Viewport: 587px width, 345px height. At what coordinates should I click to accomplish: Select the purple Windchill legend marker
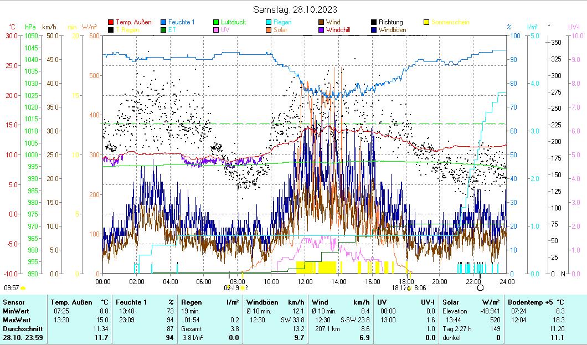coord(322,30)
